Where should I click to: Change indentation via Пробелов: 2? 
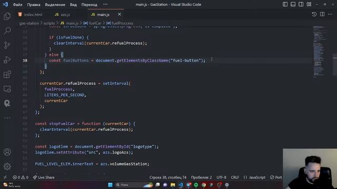click(201, 177)
